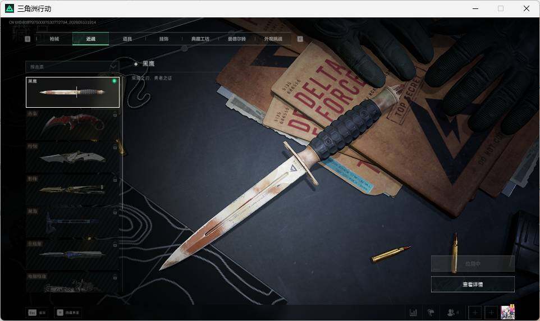Minimize the 三角洲行动 window
The width and height of the screenshot is (540, 321).
475,8
